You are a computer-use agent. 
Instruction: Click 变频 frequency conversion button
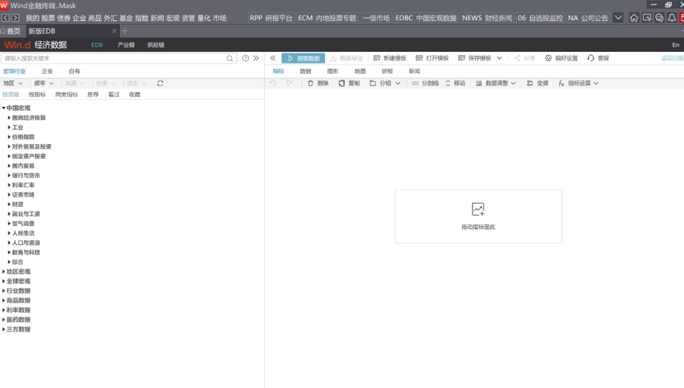pos(538,83)
